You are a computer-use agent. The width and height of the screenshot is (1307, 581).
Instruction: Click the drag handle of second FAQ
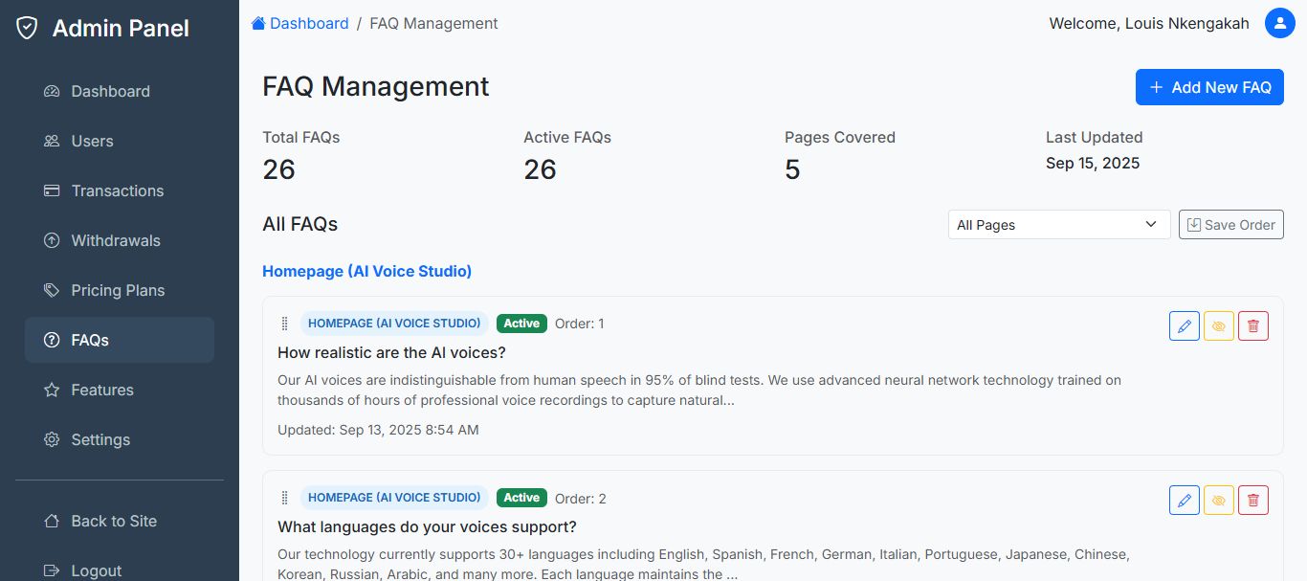tap(284, 498)
